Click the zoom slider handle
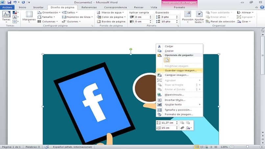Viewport: 265px width, 149px height. (x=248, y=147)
